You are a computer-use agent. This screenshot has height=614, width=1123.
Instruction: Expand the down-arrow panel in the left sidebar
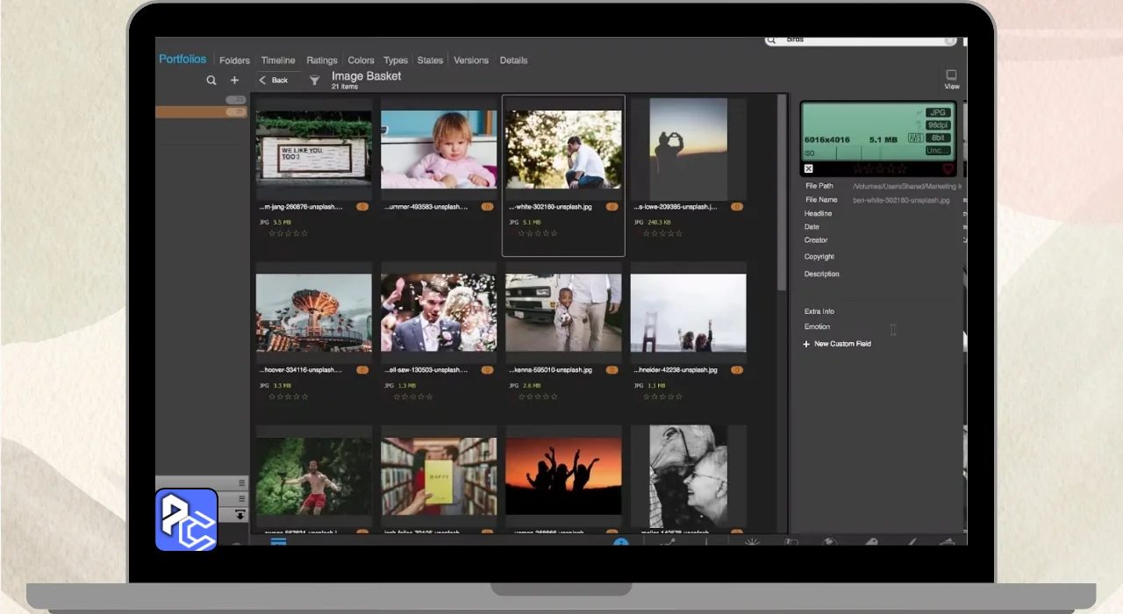[x=240, y=515]
